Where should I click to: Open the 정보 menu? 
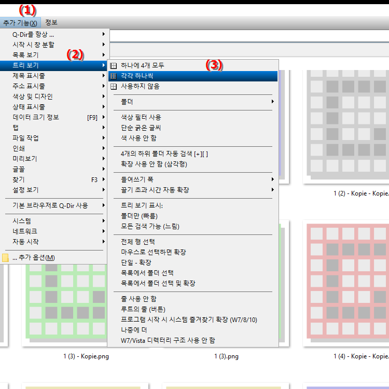tap(51, 23)
